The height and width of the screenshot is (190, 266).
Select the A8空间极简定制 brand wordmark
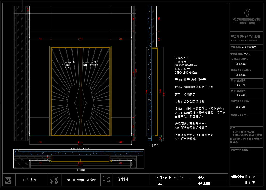tap(247, 19)
